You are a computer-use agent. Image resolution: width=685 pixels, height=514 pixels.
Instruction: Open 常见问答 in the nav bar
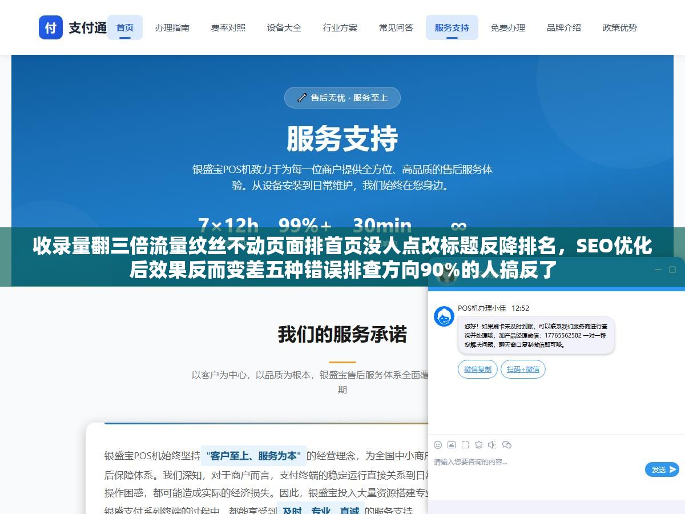396,27
